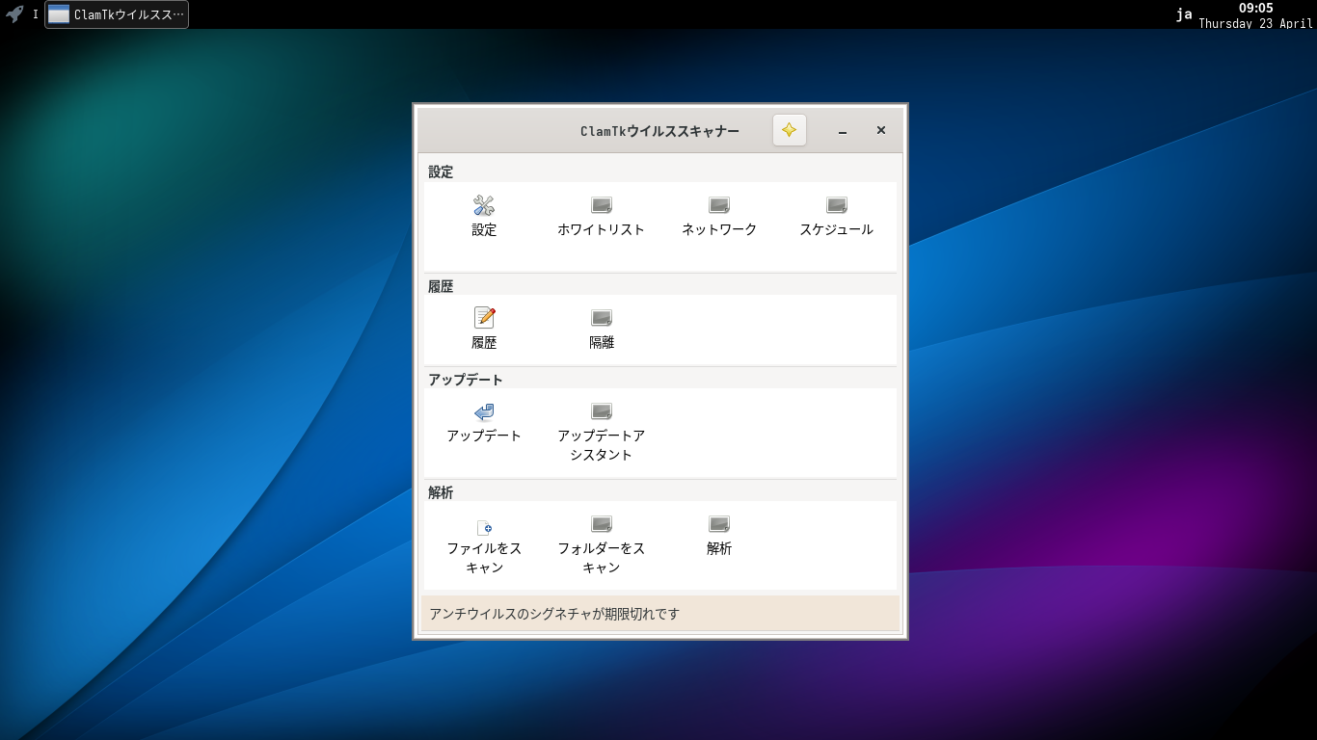Viewport: 1317px width, 740px height.
Task: Click the アップデート section heading
Action: tap(466, 380)
